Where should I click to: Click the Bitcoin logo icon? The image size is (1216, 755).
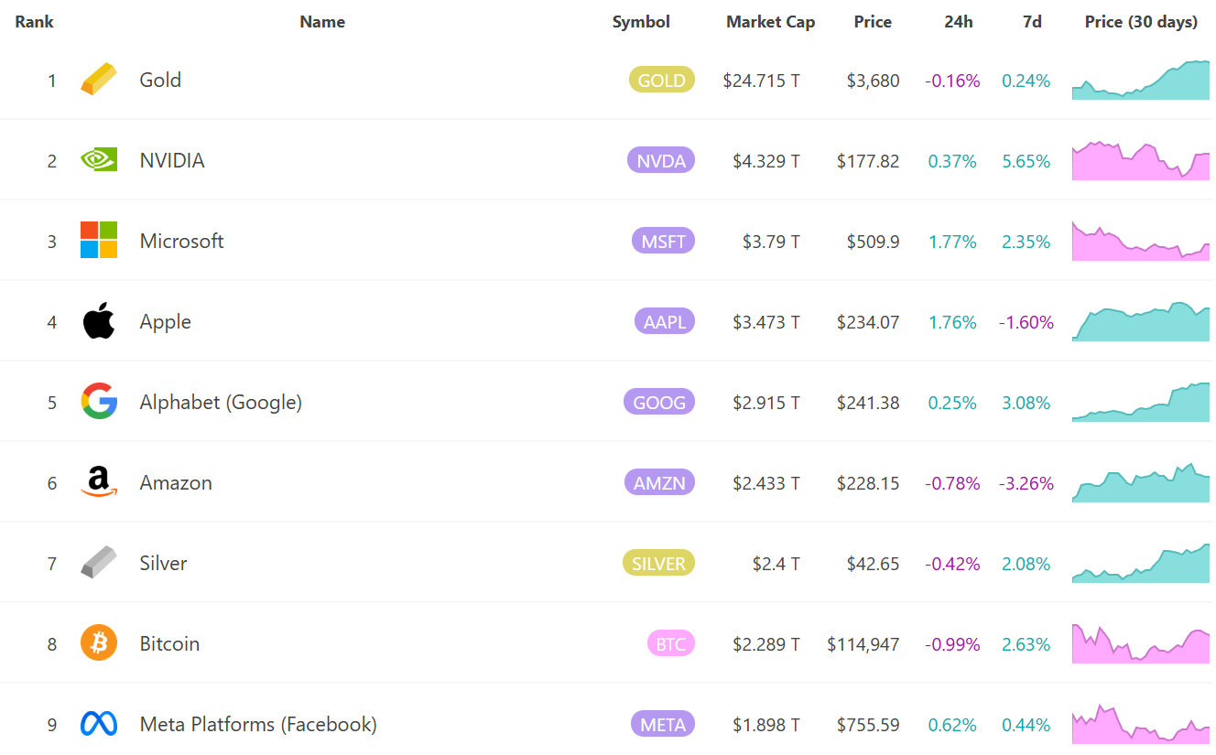[x=99, y=643]
